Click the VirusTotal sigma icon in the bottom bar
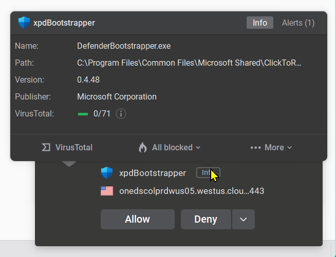The height and width of the screenshot is (257, 336). (x=46, y=147)
